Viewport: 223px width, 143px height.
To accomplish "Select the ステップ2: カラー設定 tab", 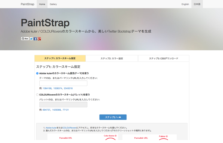I will [x=112, y=58].
